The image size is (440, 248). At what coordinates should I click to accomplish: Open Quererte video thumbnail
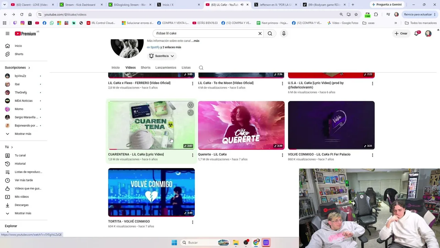click(x=241, y=125)
